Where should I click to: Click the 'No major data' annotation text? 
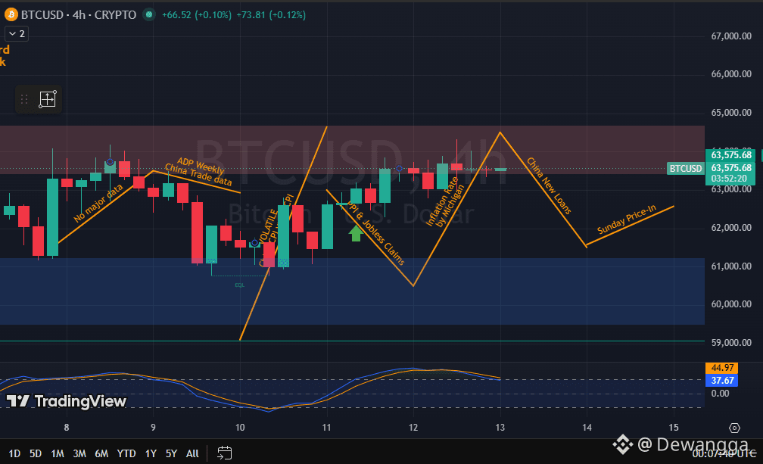[98, 203]
